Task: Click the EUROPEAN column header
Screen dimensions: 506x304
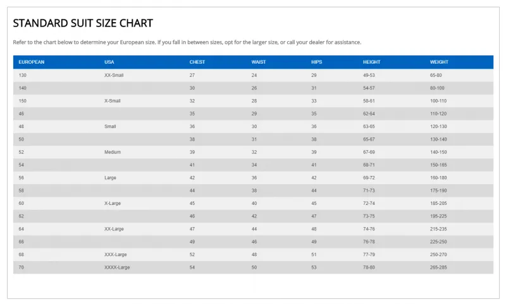Action: coord(31,62)
